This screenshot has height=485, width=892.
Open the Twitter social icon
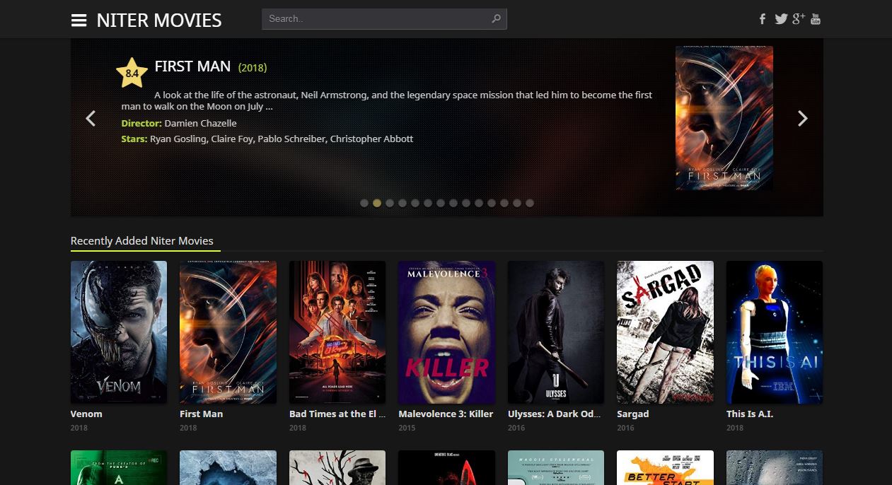click(781, 19)
